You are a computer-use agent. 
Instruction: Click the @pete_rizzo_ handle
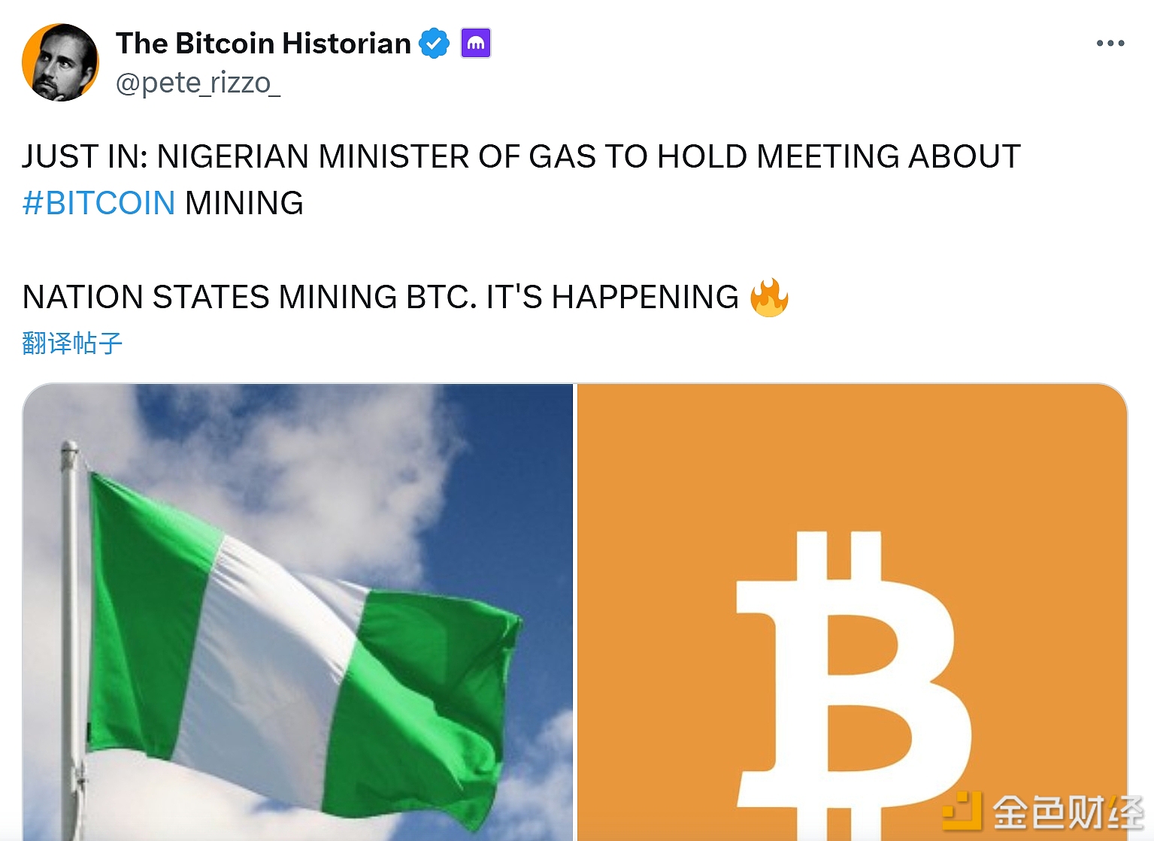(198, 83)
